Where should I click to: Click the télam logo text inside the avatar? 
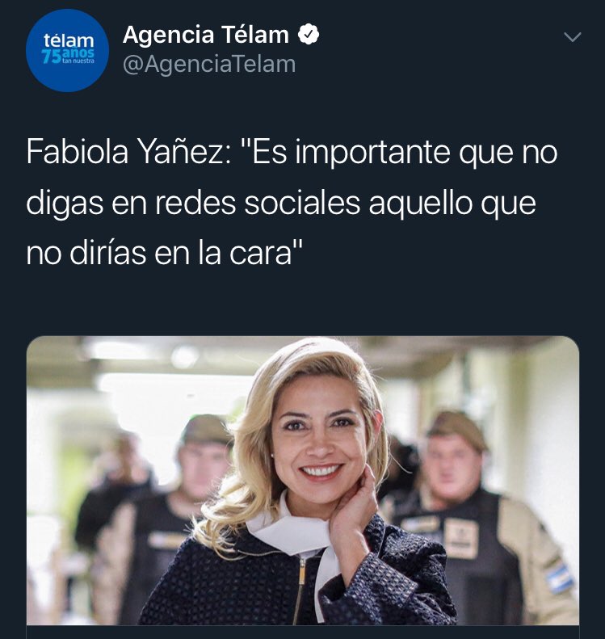pyautogui.click(x=69, y=40)
